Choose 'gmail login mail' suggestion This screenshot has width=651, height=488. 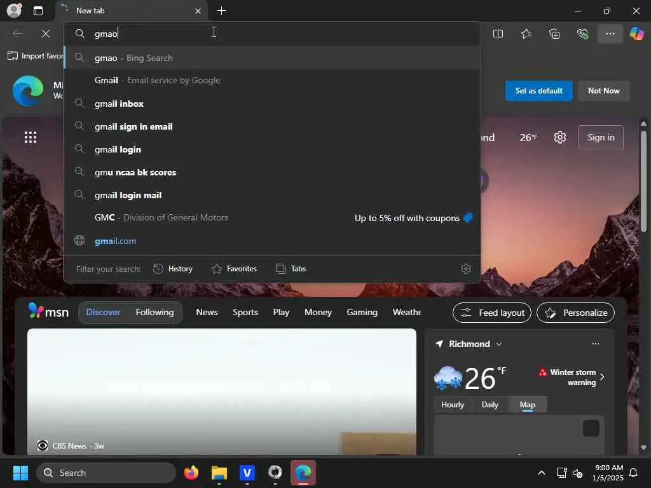[x=272, y=195]
